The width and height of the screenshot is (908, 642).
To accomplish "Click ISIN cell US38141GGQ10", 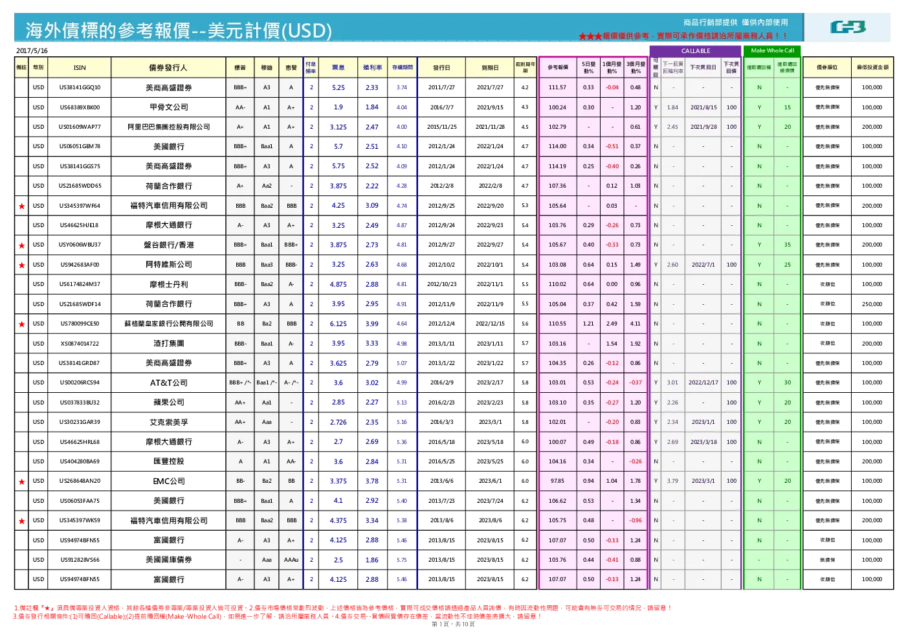I will click(x=80, y=87).
